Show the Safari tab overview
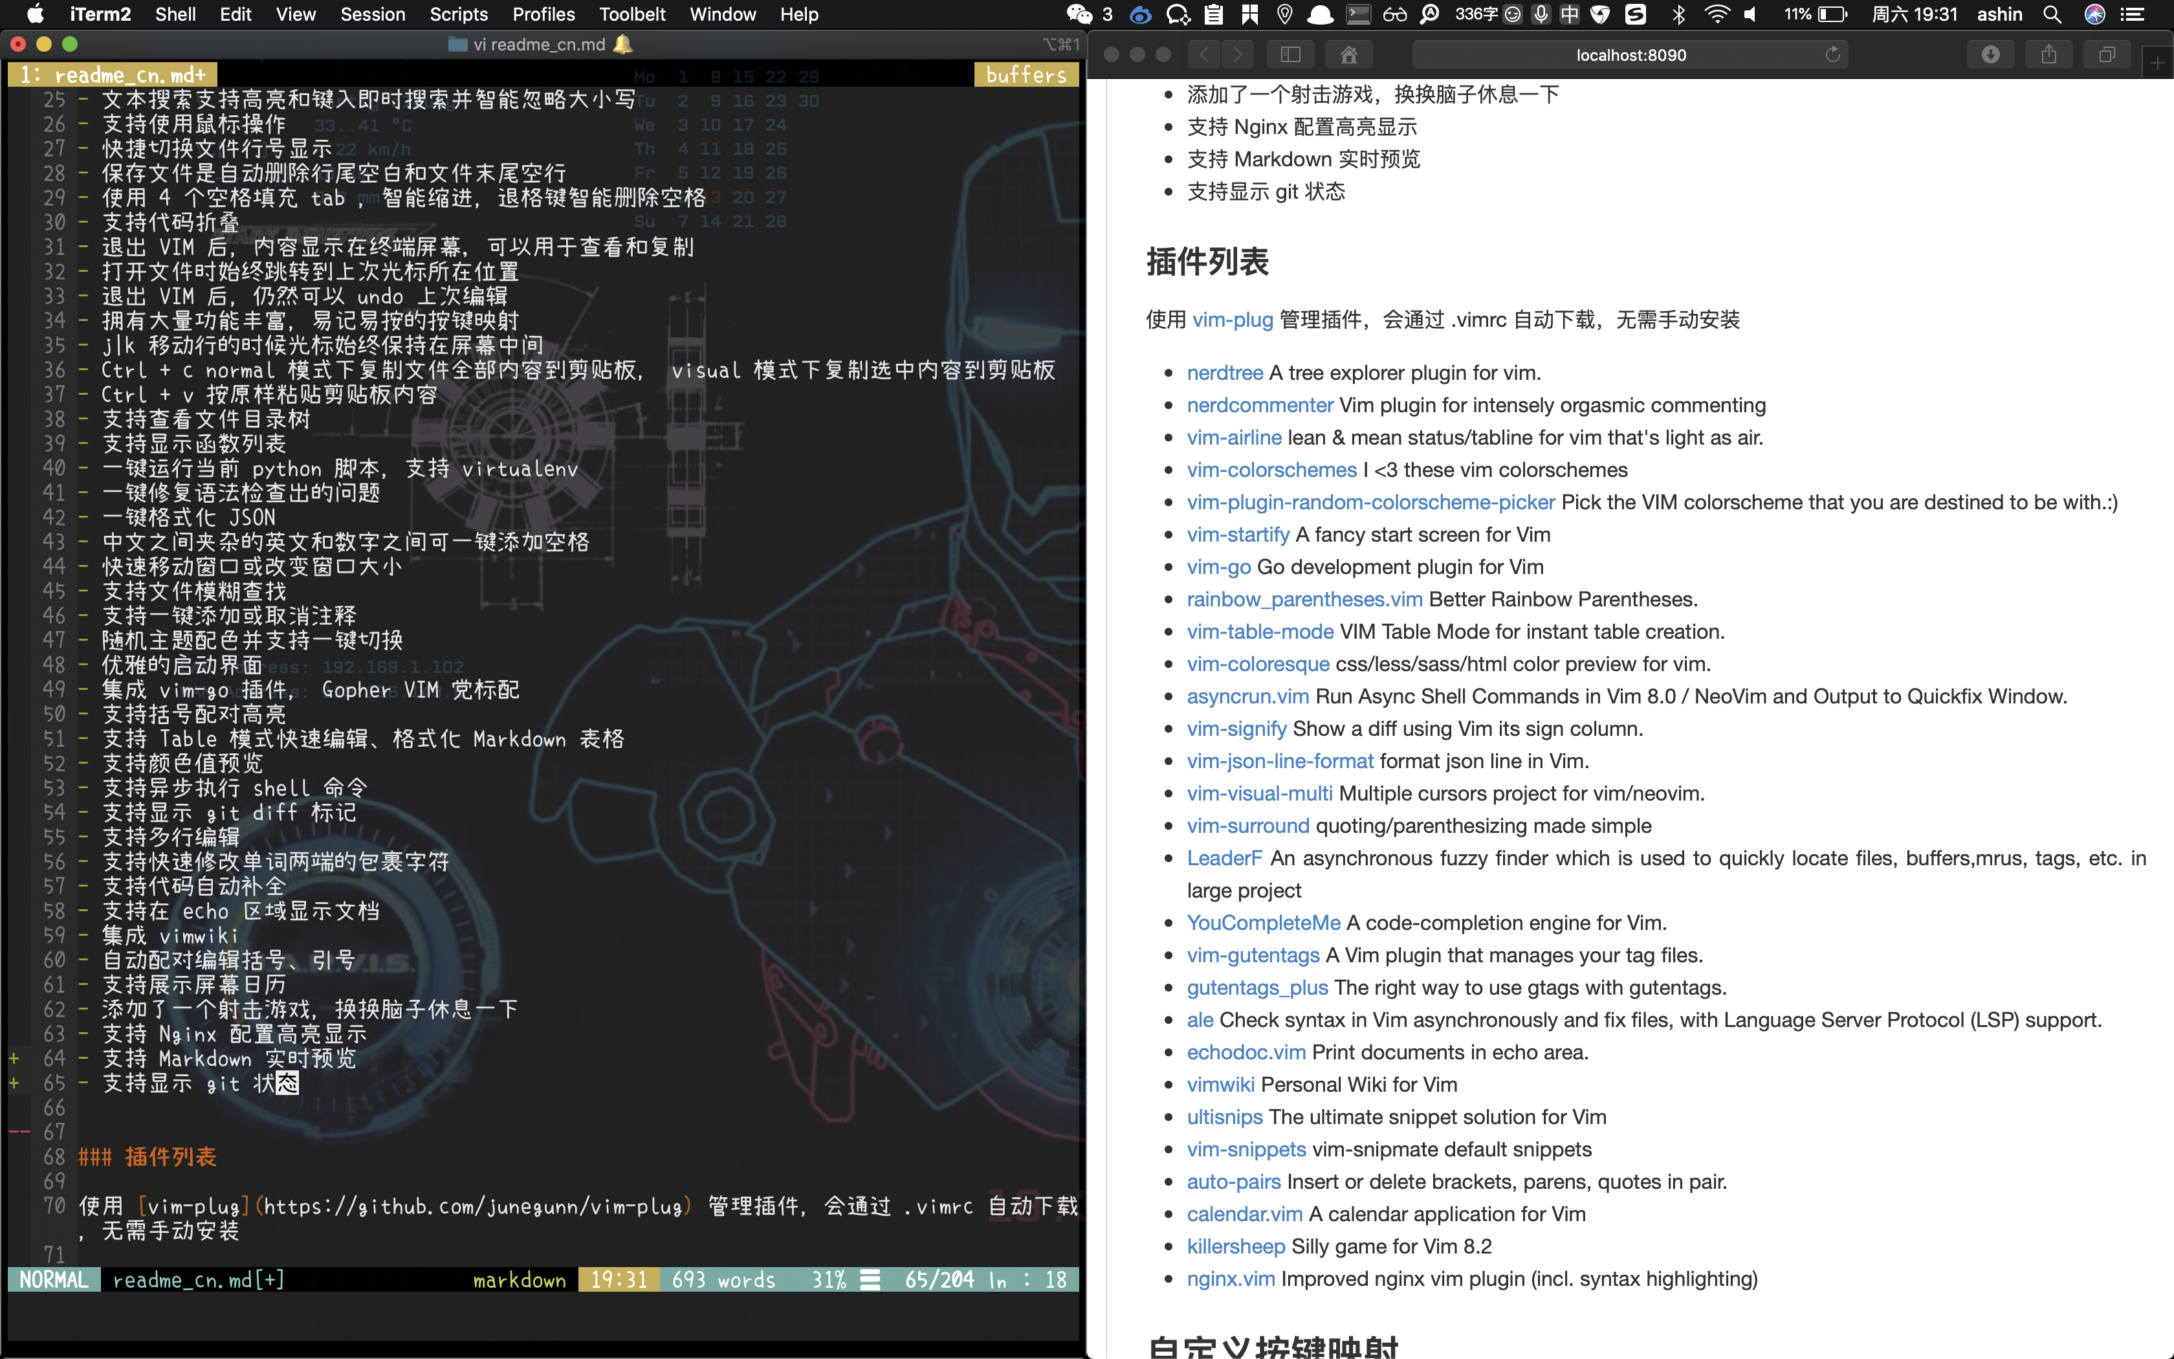The width and height of the screenshot is (2174, 1359). pos(2107,55)
